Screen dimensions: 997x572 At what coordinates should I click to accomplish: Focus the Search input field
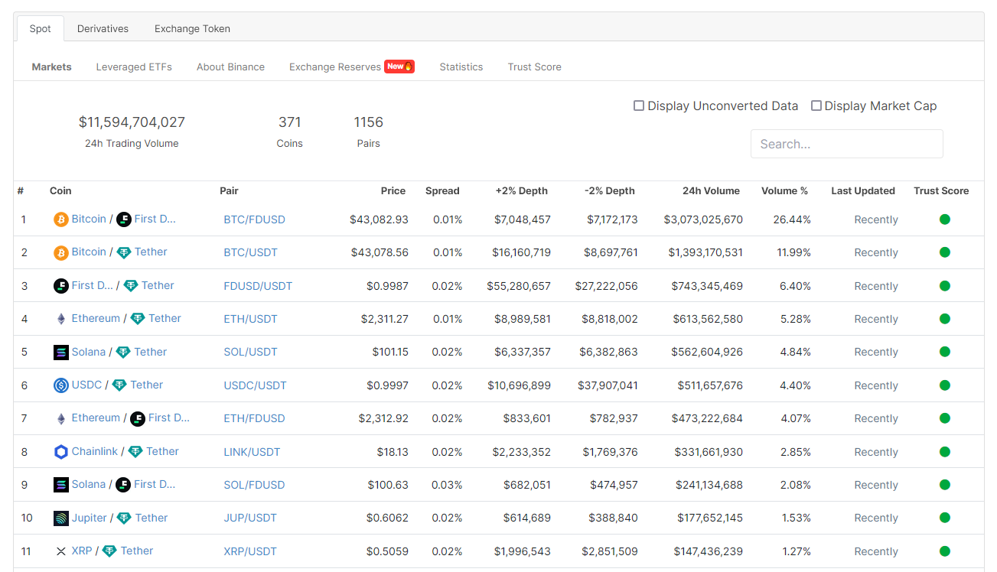tap(846, 144)
